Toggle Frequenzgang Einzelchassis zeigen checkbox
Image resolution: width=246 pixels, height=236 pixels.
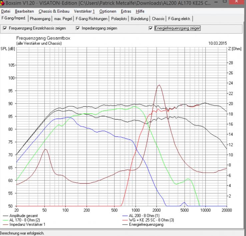click(5, 28)
